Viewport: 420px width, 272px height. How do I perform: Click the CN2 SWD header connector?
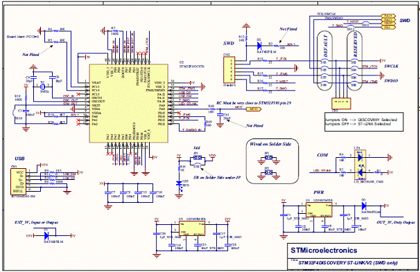(229, 69)
